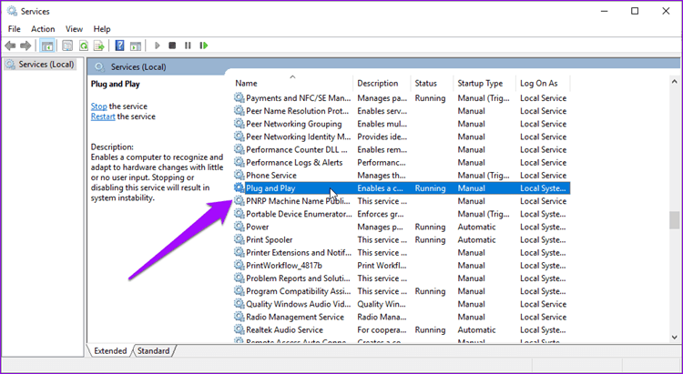Click the Back arrow toolbar icon
This screenshot has width=683, height=374.
point(10,45)
